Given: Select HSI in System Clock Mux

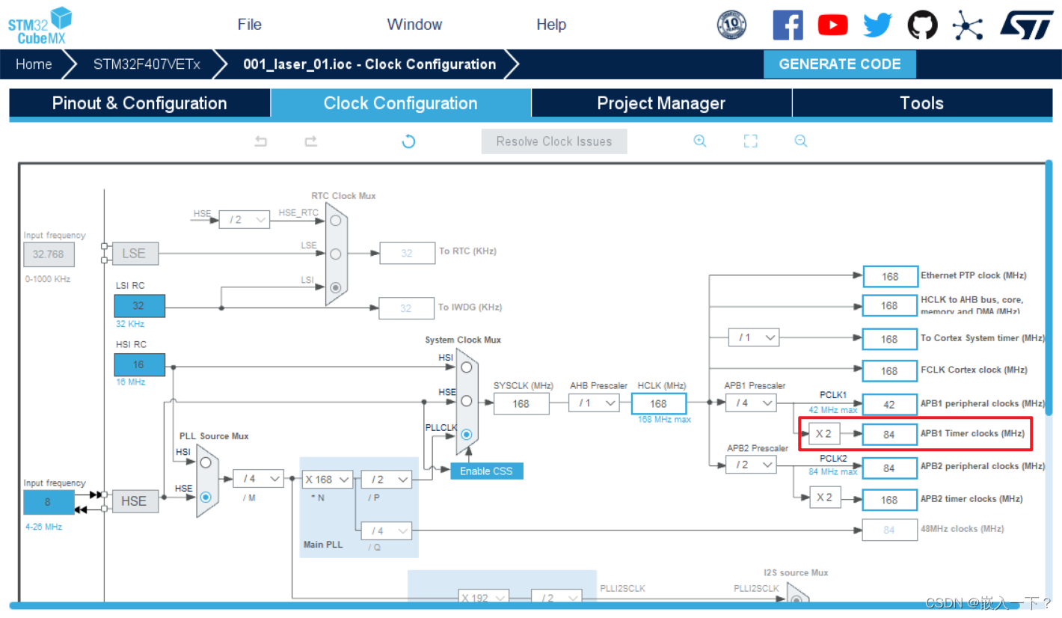Looking at the screenshot, I should point(467,367).
